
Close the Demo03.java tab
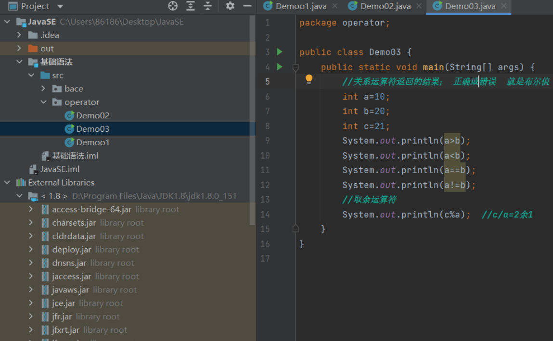504,6
